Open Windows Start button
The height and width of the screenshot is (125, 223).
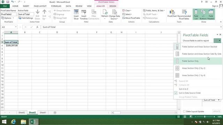(4, 122)
